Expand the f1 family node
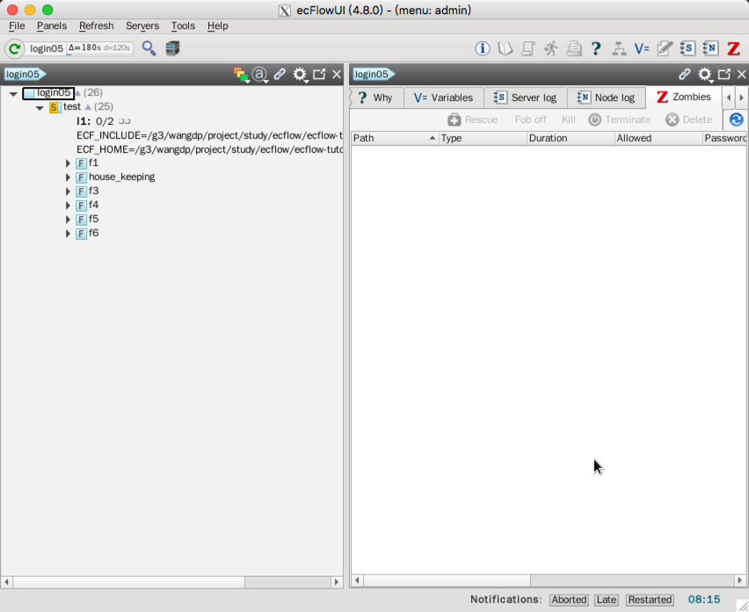This screenshot has width=749, height=612. point(68,163)
